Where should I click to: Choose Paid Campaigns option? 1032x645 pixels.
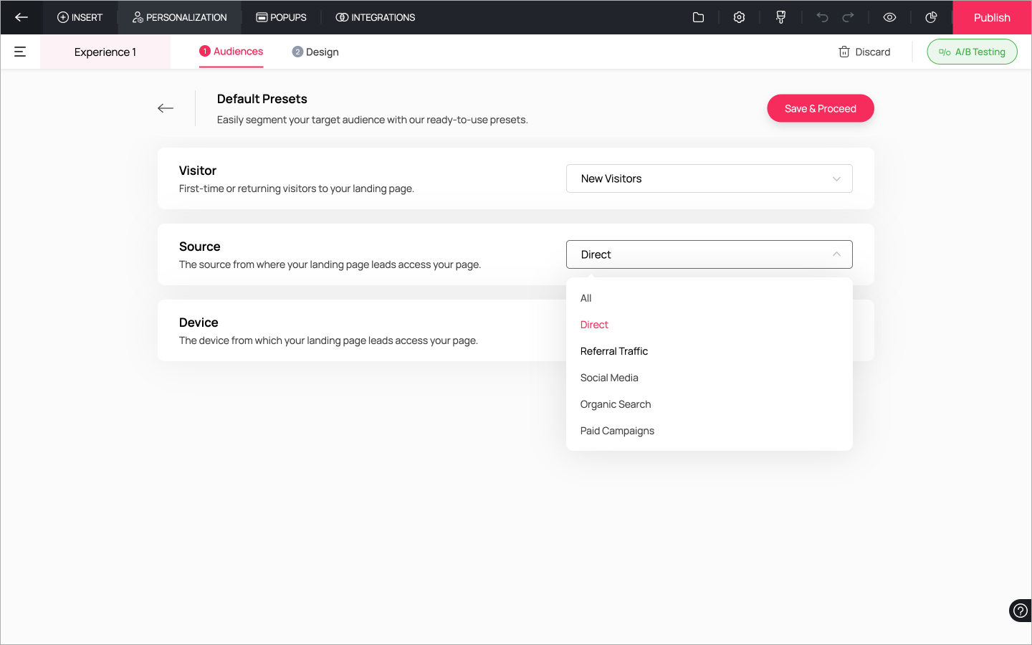(x=617, y=431)
